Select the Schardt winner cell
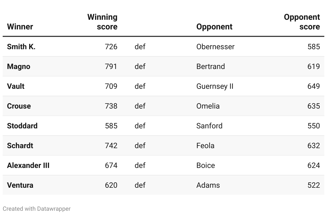Viewport: 327px width, 215px height. coord(20,146)
